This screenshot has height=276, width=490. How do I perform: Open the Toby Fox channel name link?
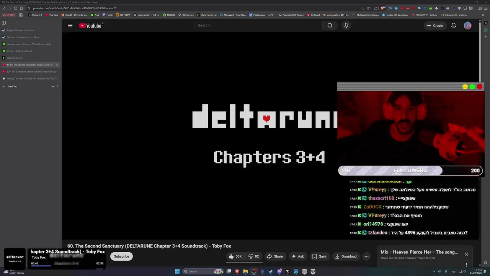[x=39, y=258]
